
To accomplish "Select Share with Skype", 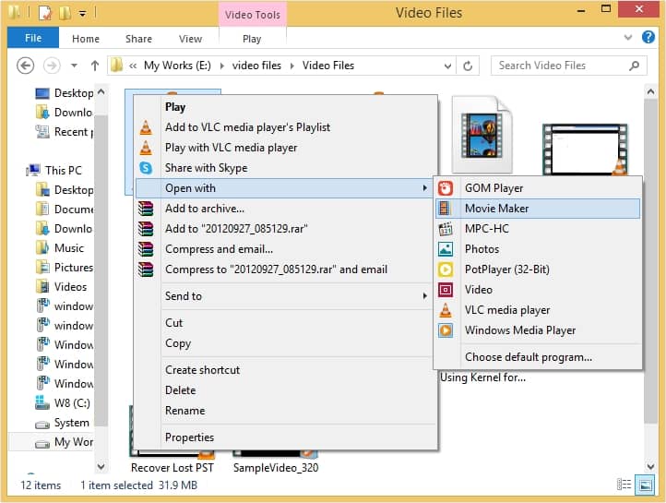I will pos(206,168).
